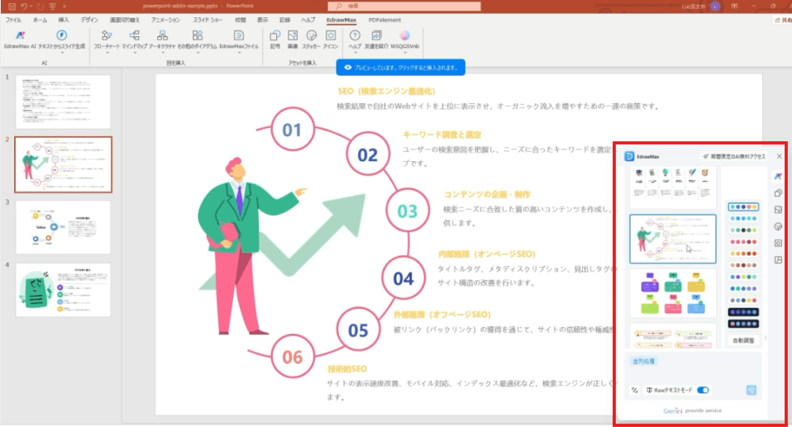792x427 pixels.
Task: Click the blue プレビューしています preview banner
Action: pyautogui.click(x=400, y=68)
